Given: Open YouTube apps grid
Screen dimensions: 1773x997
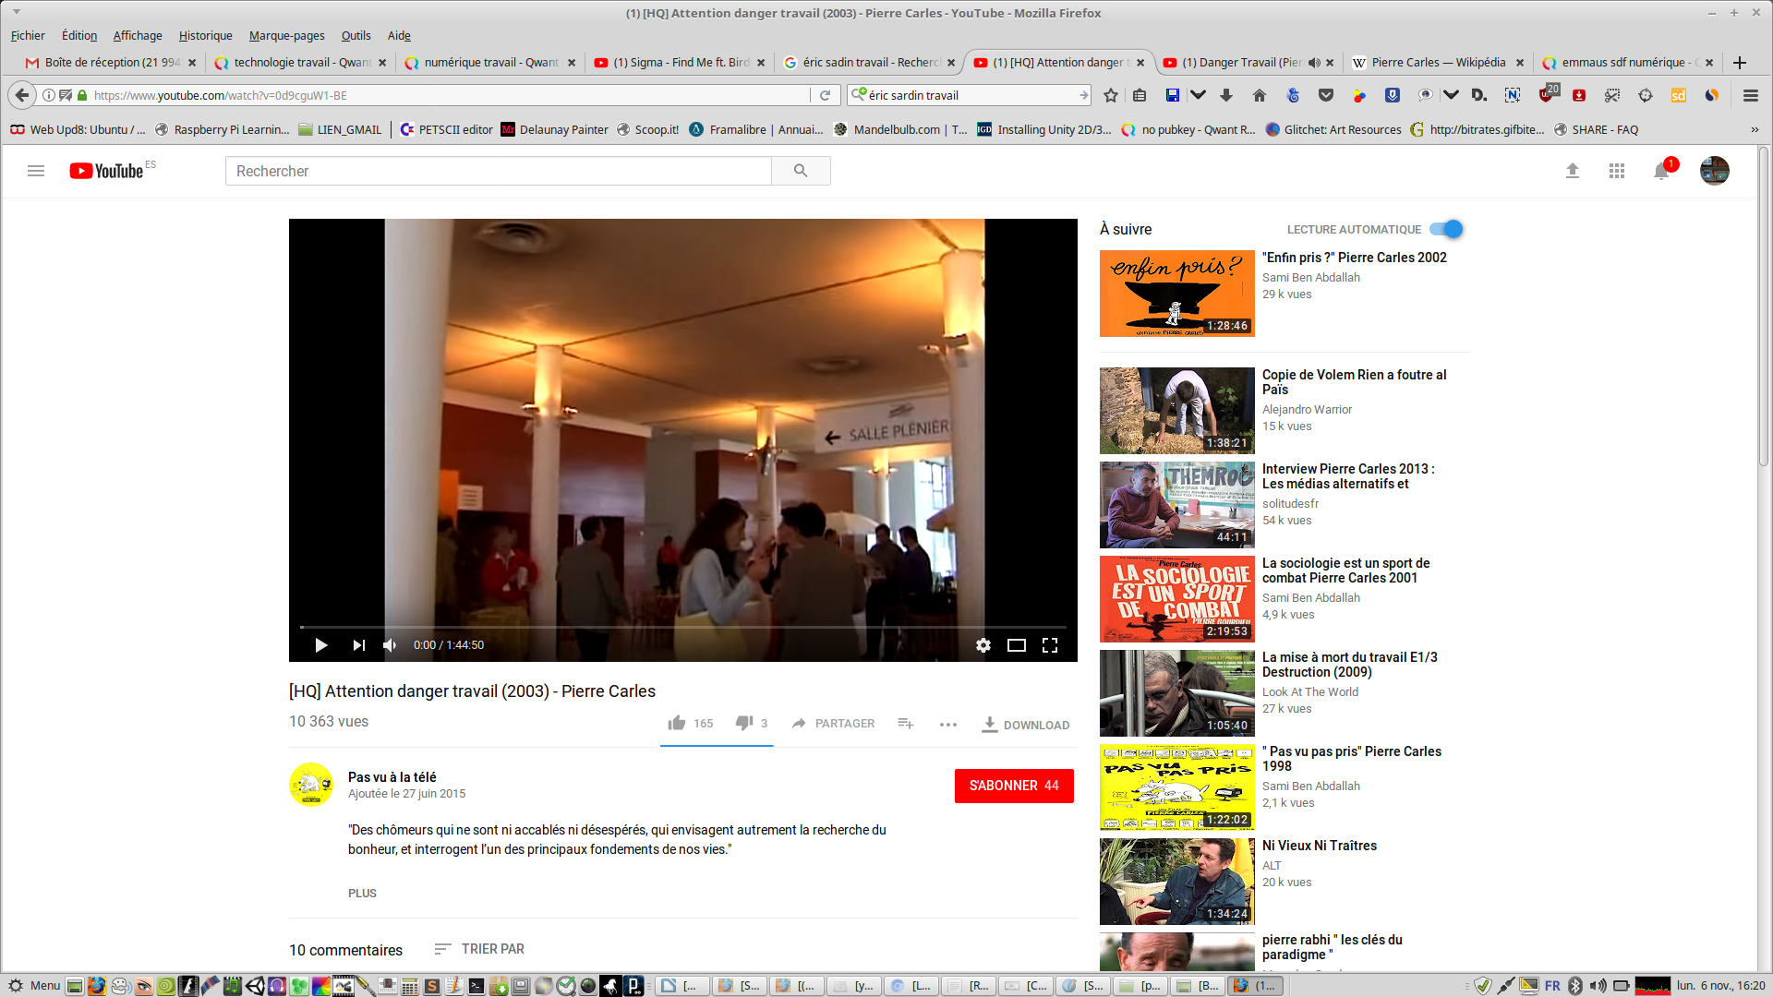Looking at the screenshot, I should (x=1616, y=171).
